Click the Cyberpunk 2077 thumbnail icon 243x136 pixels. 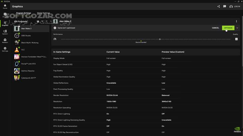[x=17, y=78]
